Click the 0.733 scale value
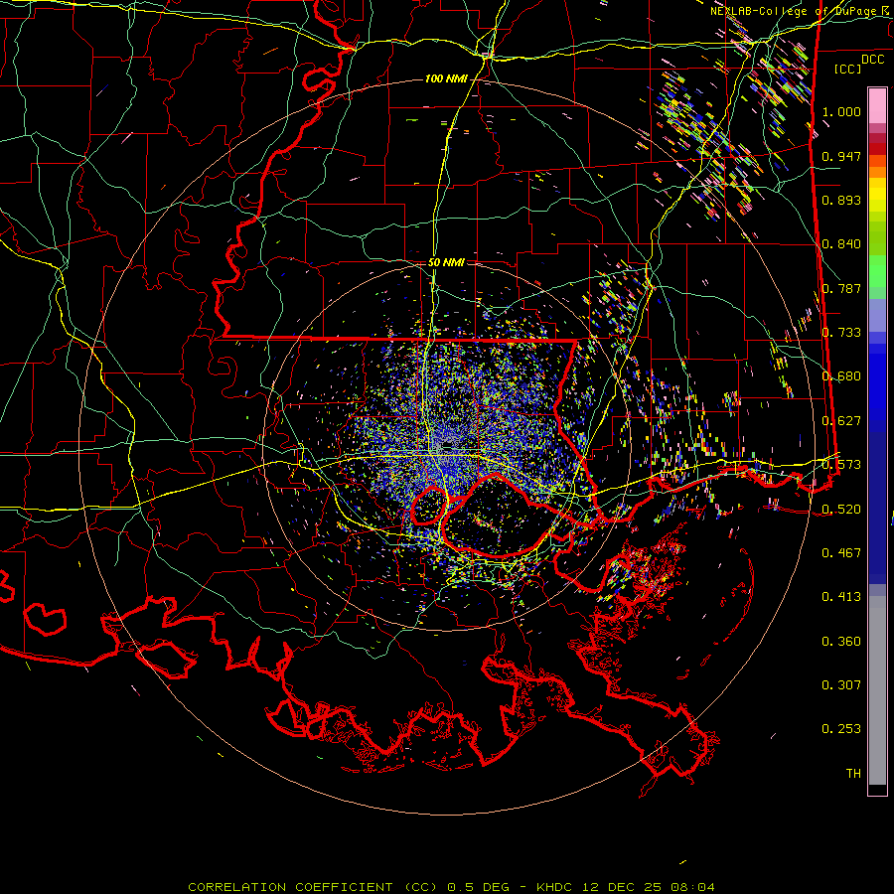The image size is (894, 894). [x=841, y=333]
